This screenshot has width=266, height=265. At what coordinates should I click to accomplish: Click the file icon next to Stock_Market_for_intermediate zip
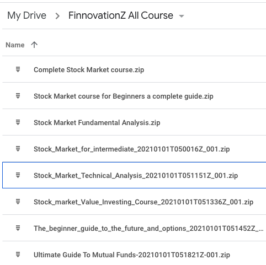pos(18,149)
